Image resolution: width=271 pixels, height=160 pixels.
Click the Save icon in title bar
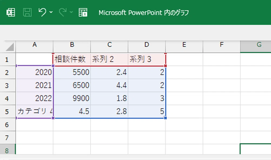(27, 12)
